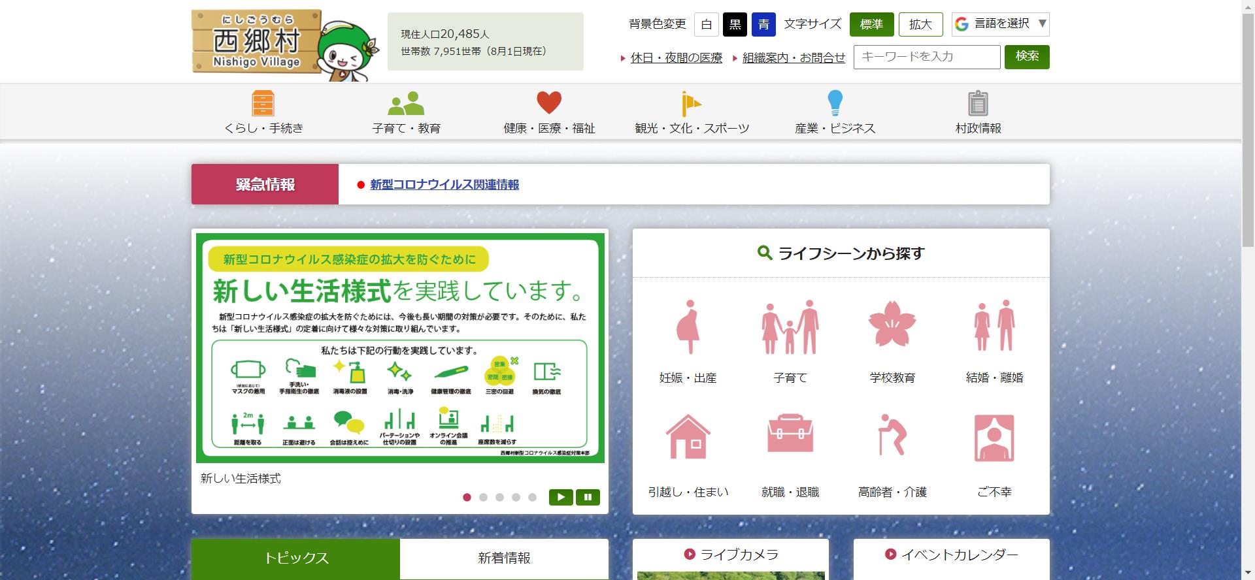The width and height of the screenshot is (1255, 580).
Task: Go to fifth slide dot
Action: 532,497
